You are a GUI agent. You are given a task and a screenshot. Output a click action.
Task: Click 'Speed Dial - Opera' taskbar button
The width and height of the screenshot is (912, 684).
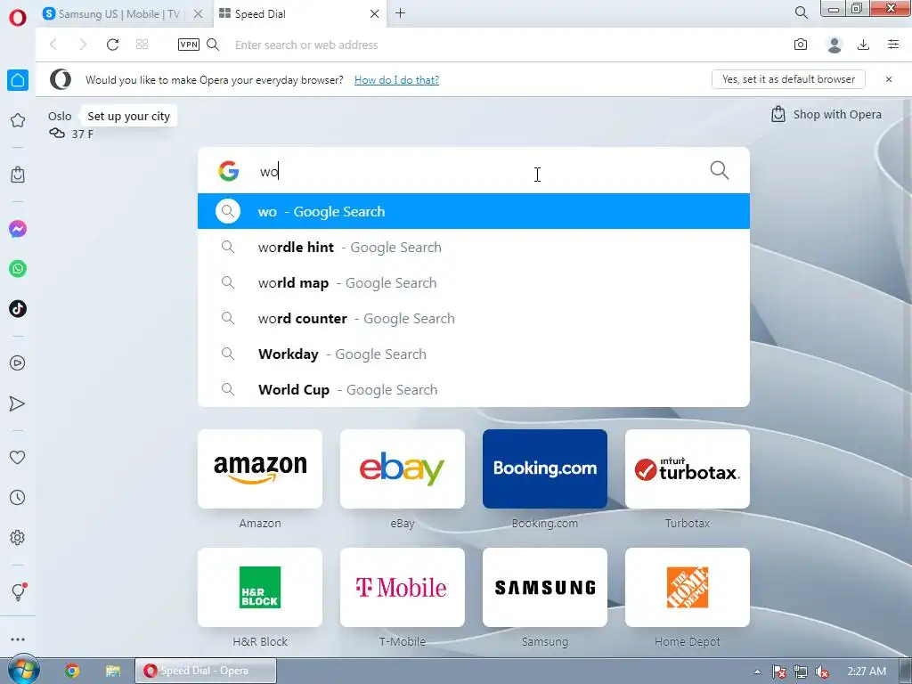pos(206,671)
